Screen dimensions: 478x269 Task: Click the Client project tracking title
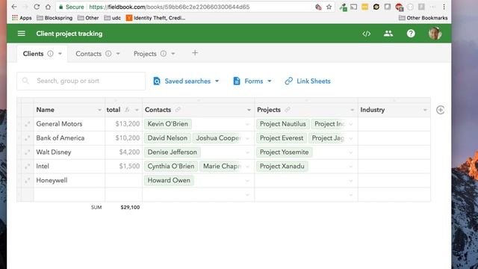(69, 34)
